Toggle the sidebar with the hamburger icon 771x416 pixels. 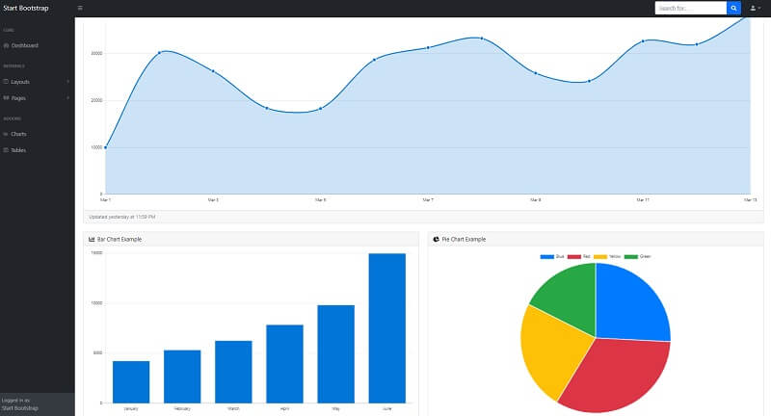[80, 8]
